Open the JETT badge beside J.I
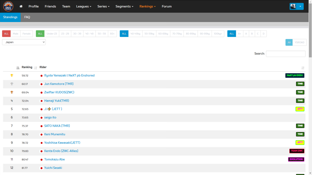This screenshot has width=312, height=175. 300,109
